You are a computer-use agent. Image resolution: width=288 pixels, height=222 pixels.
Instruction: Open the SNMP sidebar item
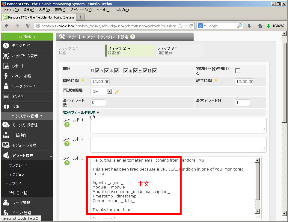(27, 96)
